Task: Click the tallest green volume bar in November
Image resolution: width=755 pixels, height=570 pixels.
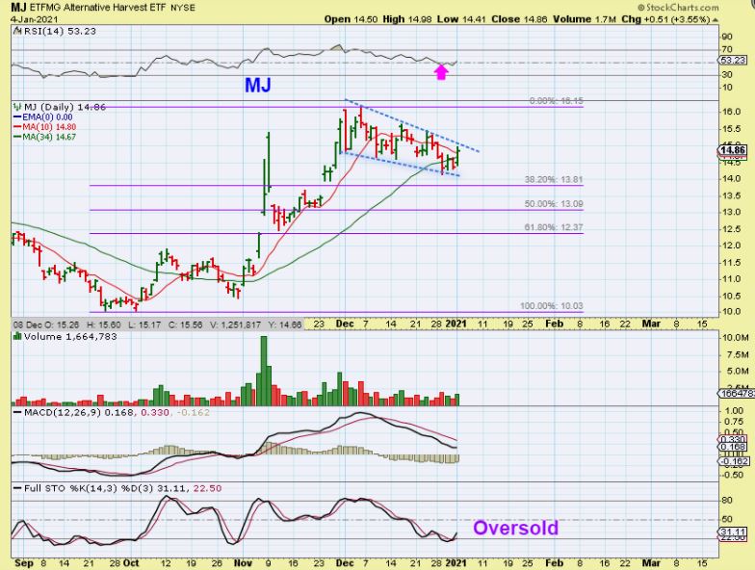Action: pos(264,371)
